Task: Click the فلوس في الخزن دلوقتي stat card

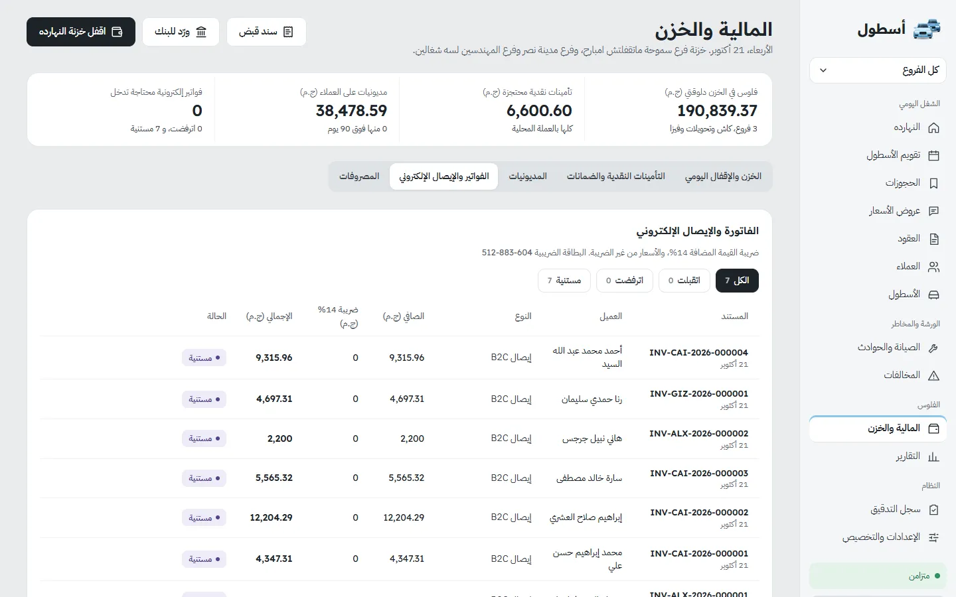Action: pyautogui.click(x=678, y=109)
